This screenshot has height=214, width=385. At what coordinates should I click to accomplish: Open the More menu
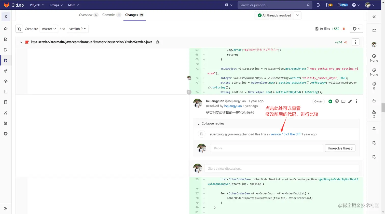73,5
